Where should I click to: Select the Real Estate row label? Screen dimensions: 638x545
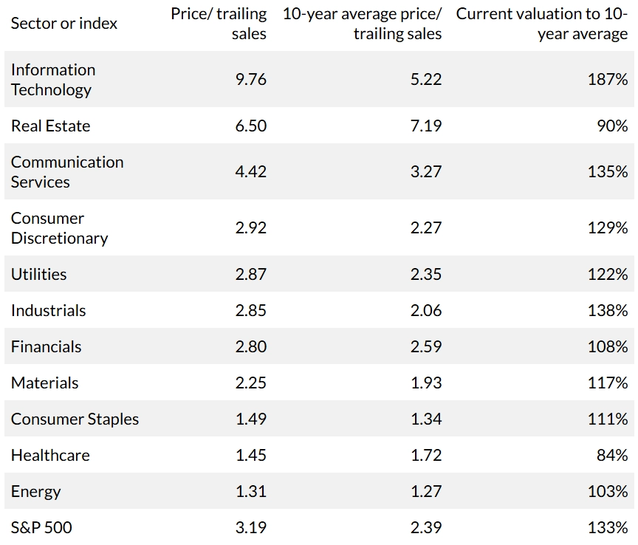(50, 126)
